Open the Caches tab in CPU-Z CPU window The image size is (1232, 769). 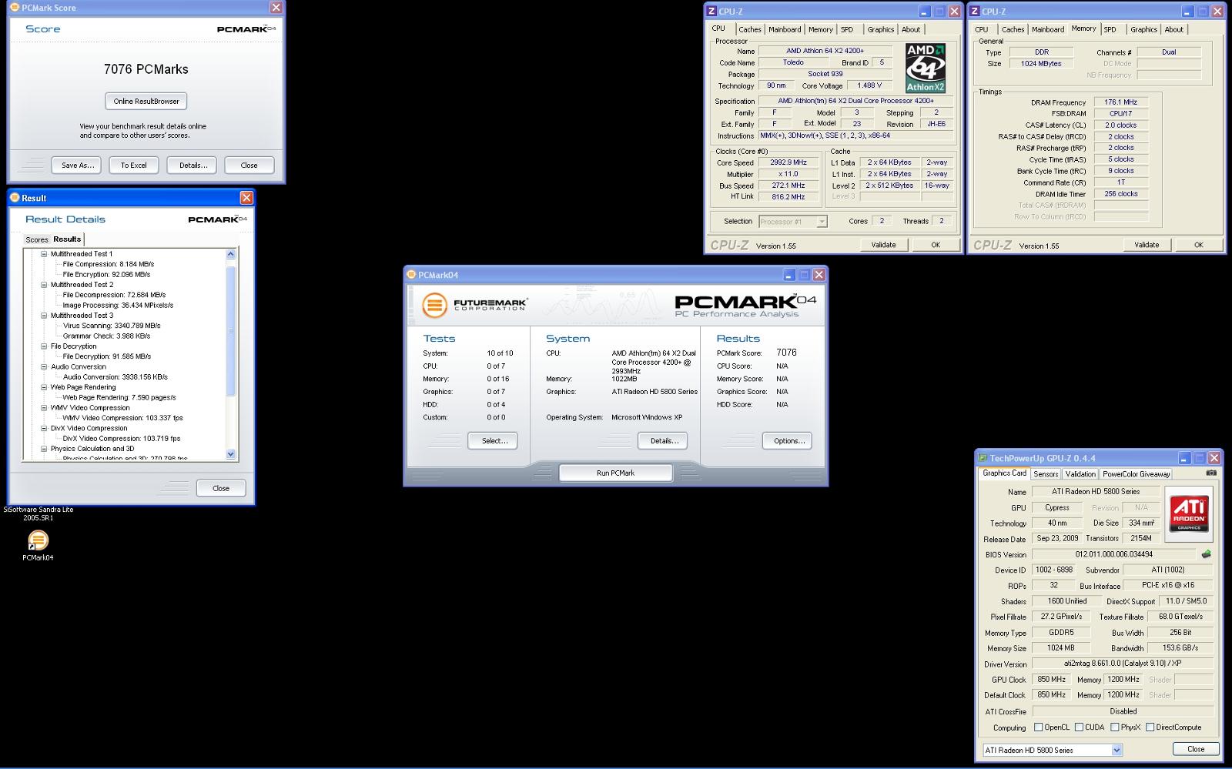[x=750, y=29]
